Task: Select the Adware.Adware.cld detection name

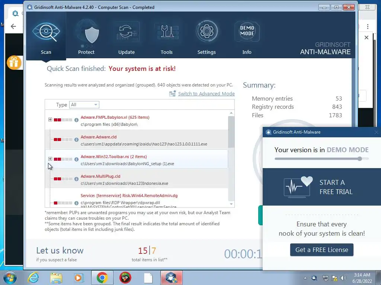Action: coord(99,137)
